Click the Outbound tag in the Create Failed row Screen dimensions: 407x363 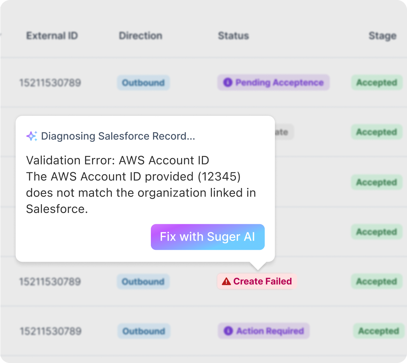[x=143, y=282]
